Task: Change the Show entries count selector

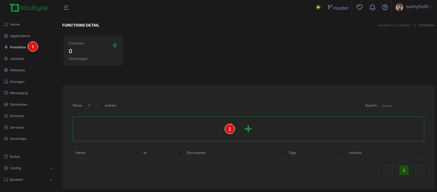Action: 93,106
